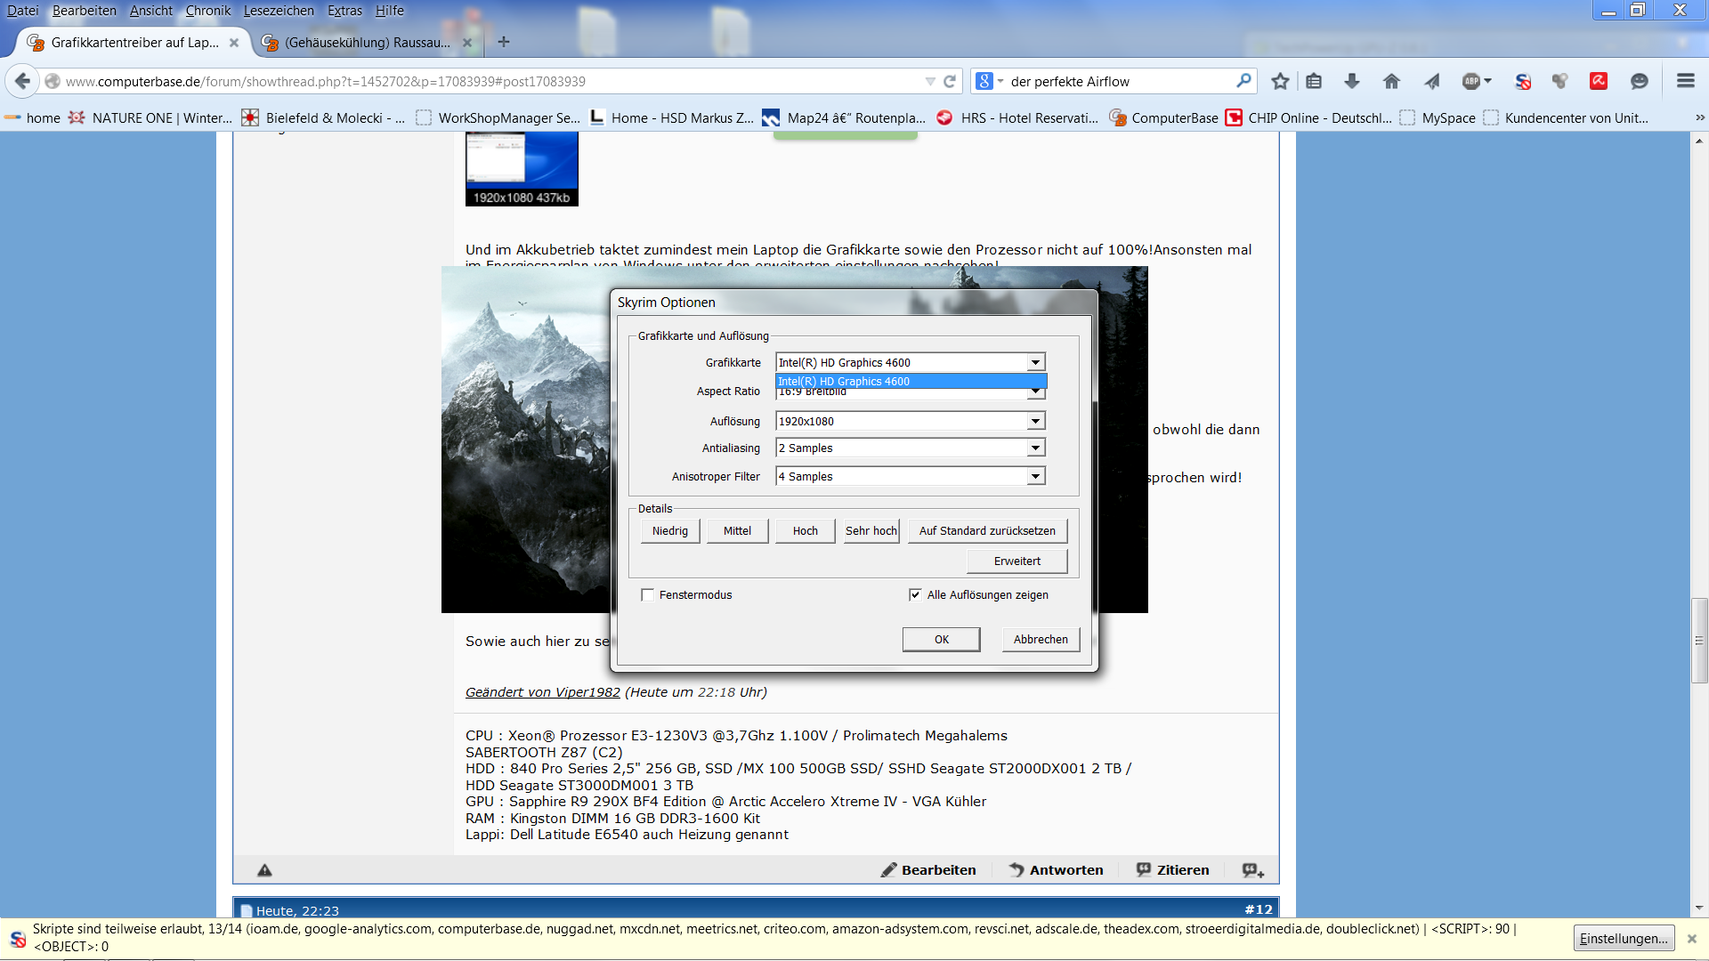1709x961 pixels.
Task: Uncheck Alle Auflösungen zeigen
Action: [x=915, y=595]
